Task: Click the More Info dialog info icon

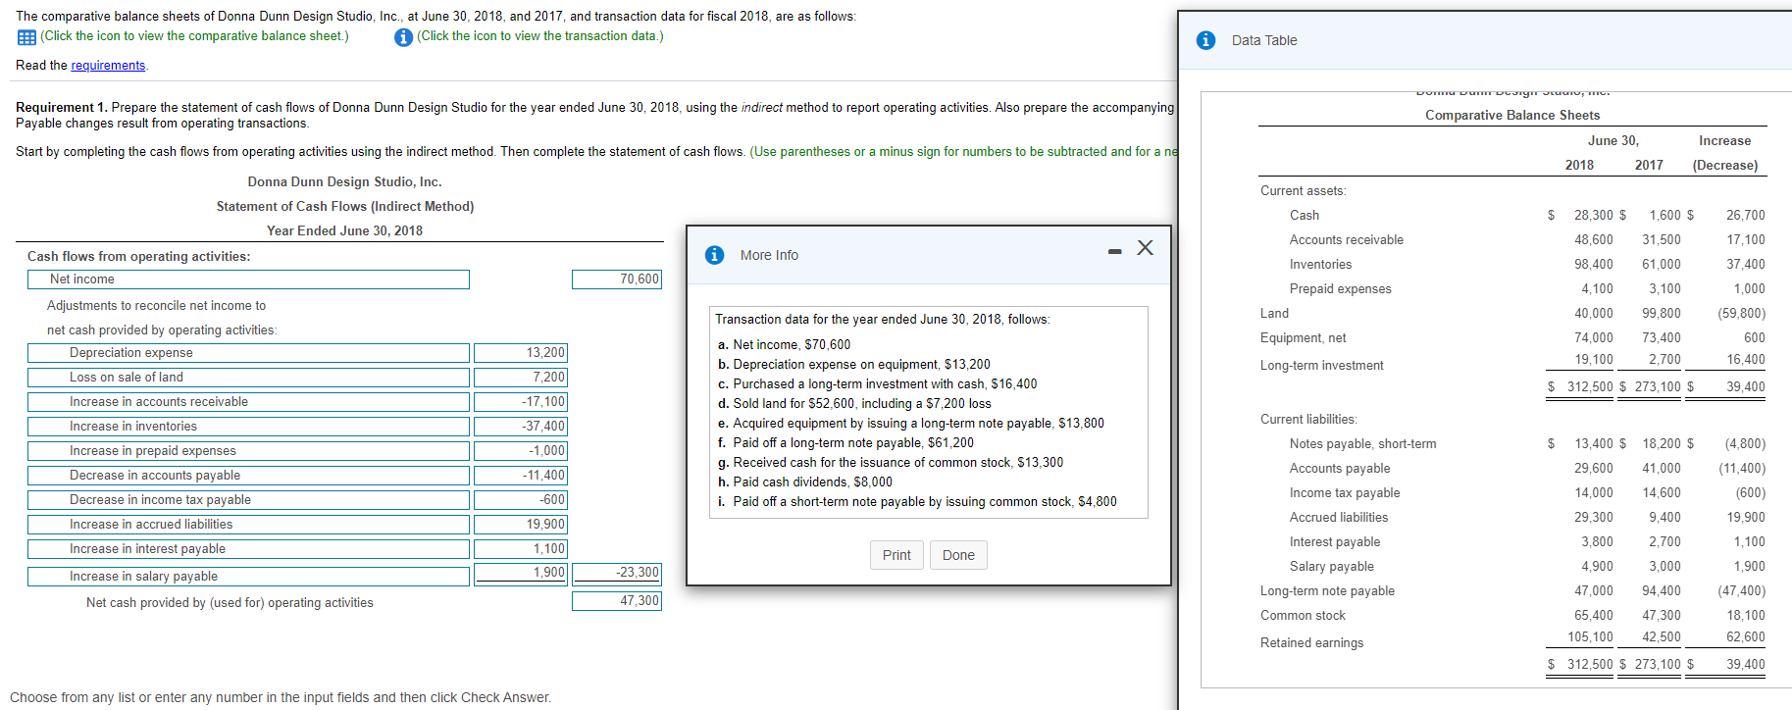Action: pos(715,255)
